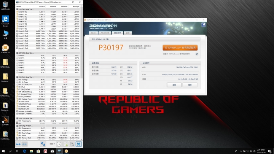Screen dimensions: 274x154
Task: Select the highlighted results tab in 3DMark 11
Action: pos(118,33)
